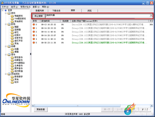The height and width of the screenshot is (117, 155).
Task: Click the 第一页 button
Action: (x=107, y=110)
